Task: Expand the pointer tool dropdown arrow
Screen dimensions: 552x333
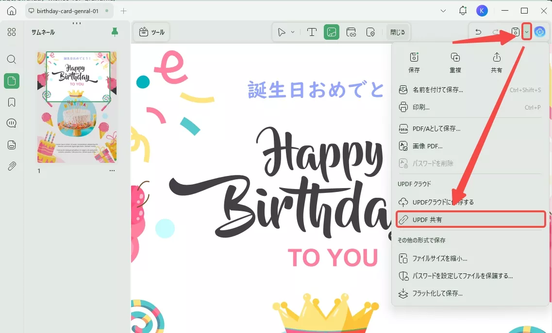Action: [x=293, y=32]
